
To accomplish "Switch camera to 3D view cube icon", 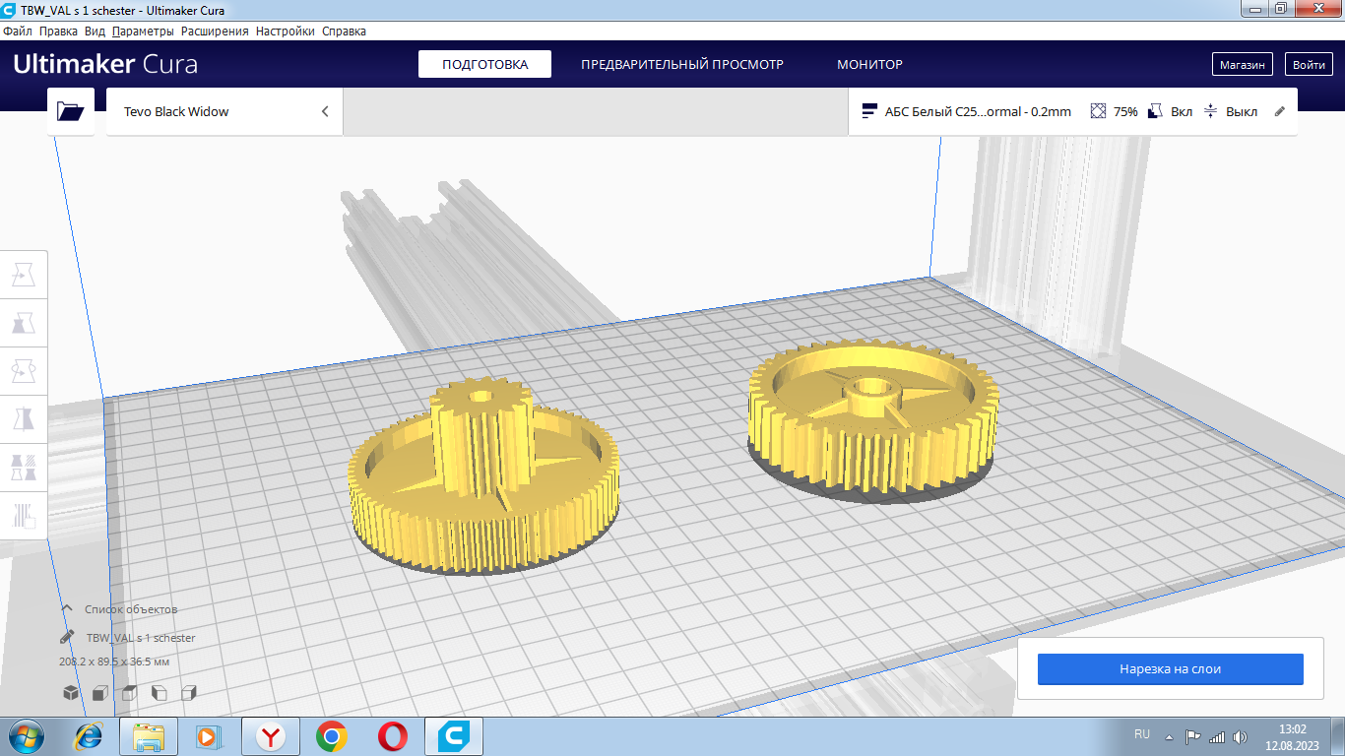I will click(71, 693).
